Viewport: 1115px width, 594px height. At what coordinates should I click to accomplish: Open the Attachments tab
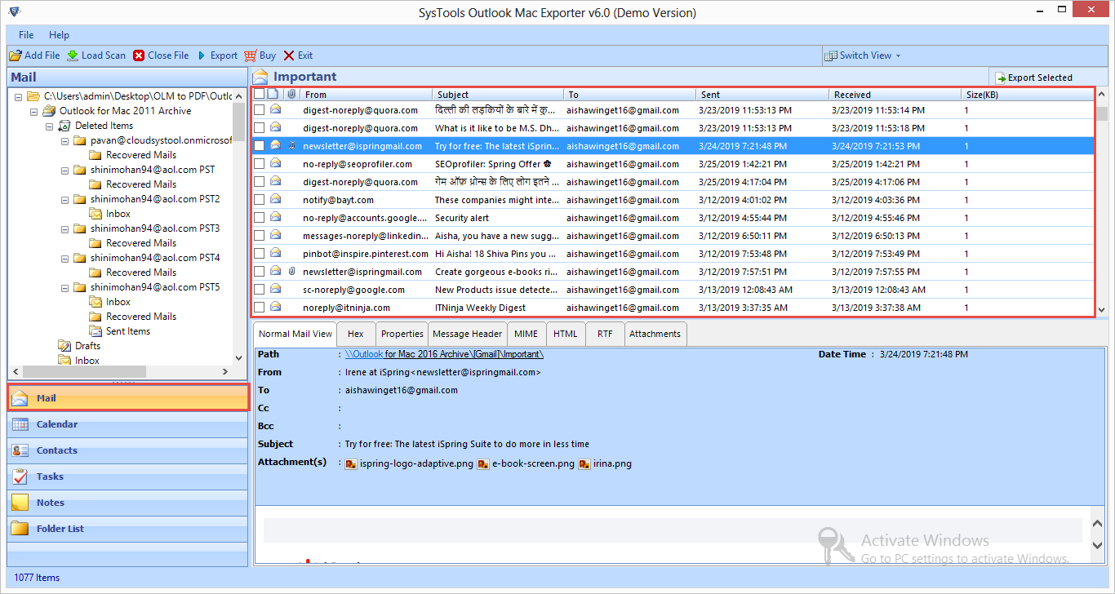(655, 334)
